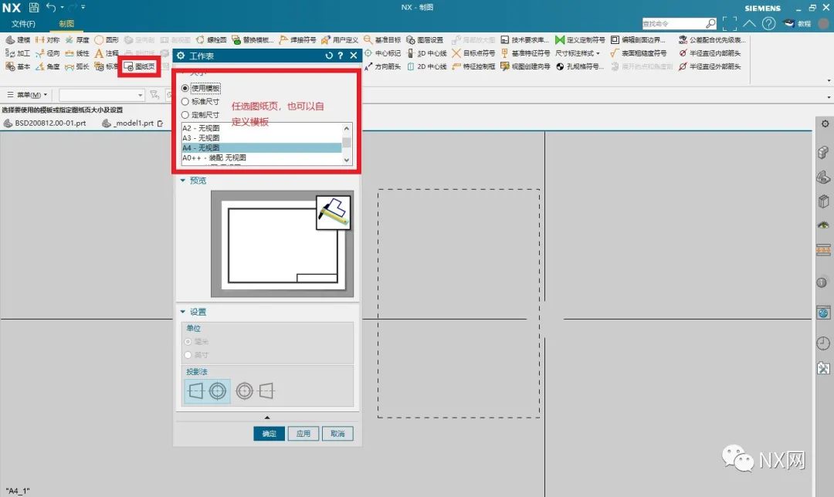Open the Undo history dropdown arrow

(63, 8)
